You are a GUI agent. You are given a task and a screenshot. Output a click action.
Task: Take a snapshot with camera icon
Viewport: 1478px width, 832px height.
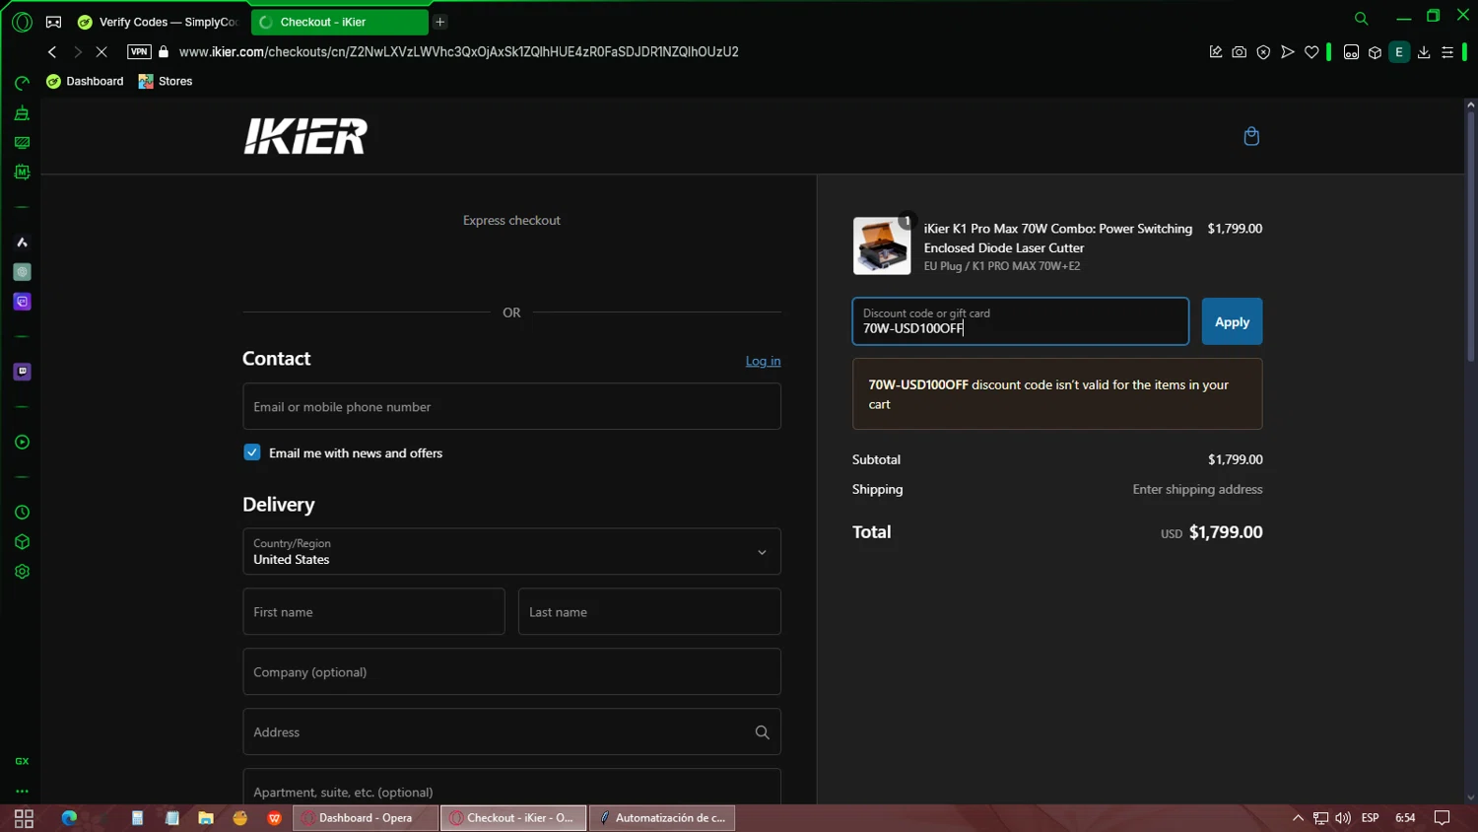click(x=1240, y=52)
